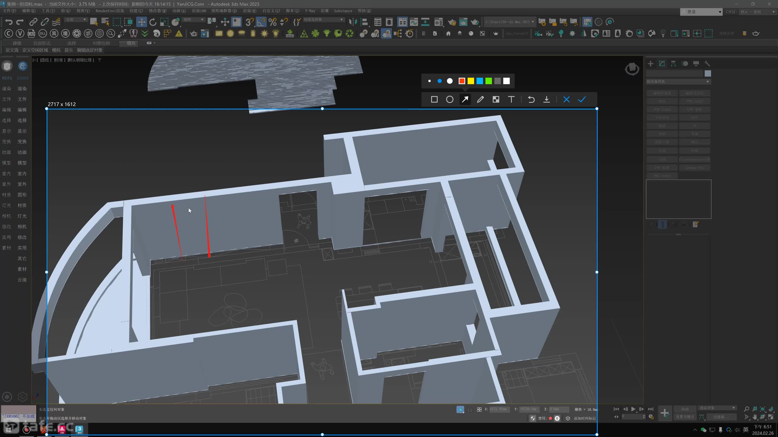Pick the green annotation color
The width and height of the screenshot is (778, 437).
tap(489, 81)
